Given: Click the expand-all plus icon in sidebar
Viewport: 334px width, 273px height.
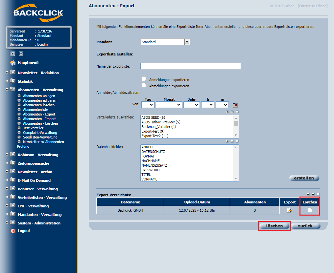Looking at the screenshot, I should pyautogui.click(x=13, y=53).
